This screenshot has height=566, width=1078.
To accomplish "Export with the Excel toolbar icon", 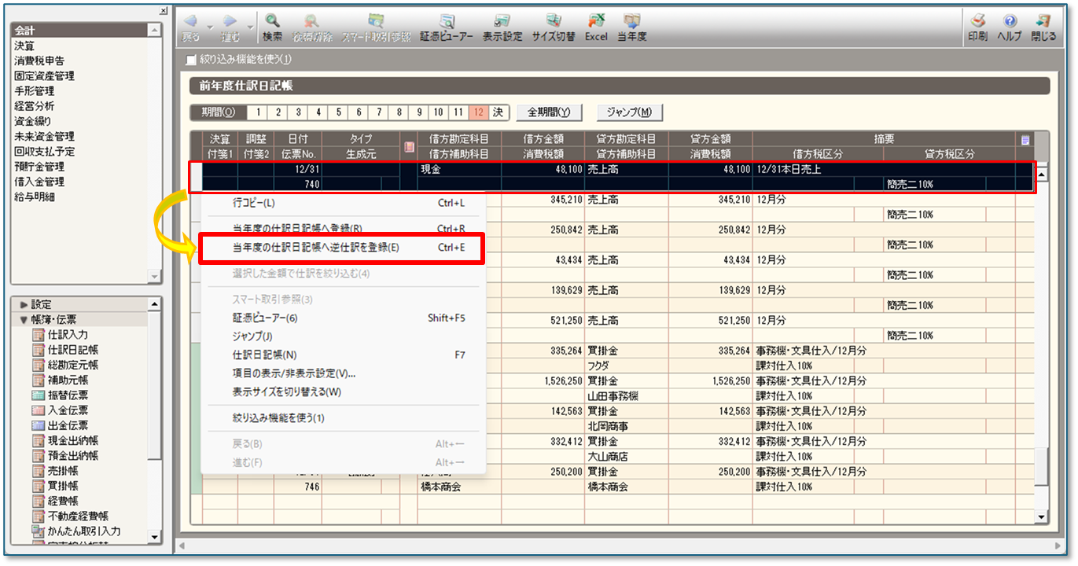I will pyautogui.click(x=596, y=26).
